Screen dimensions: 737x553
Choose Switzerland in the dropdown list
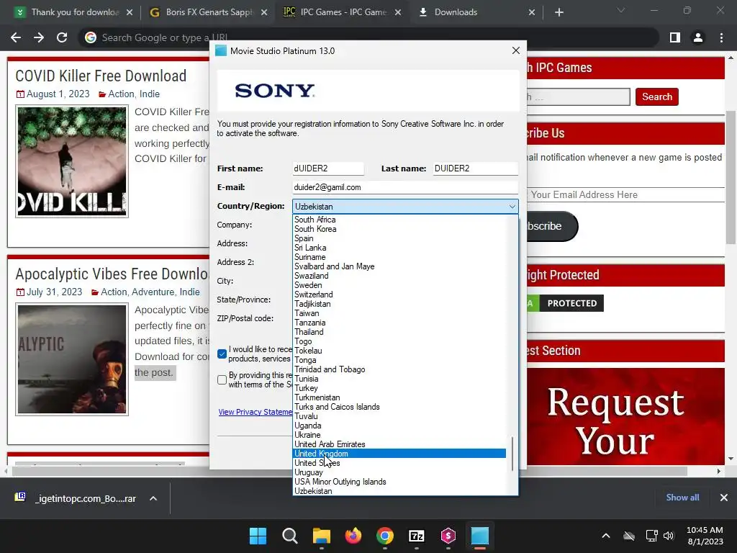coord(399,295)
